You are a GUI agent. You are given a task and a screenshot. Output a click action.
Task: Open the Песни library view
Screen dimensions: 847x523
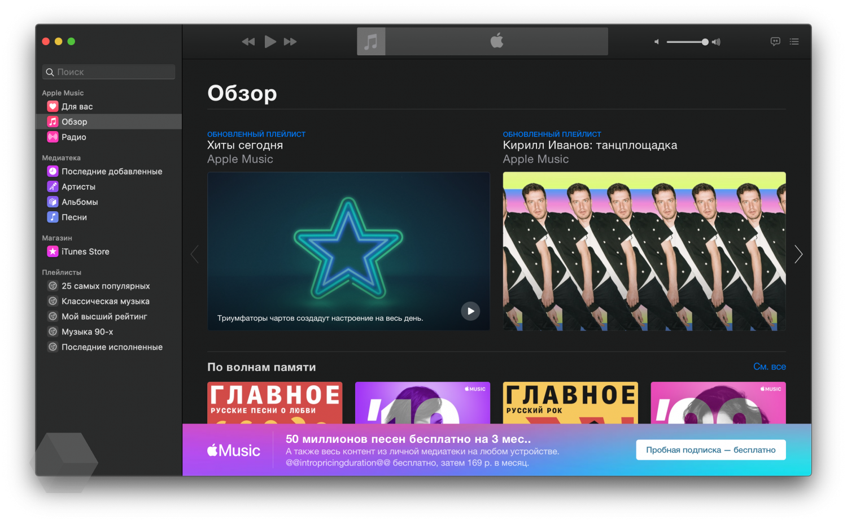point(108,217)
